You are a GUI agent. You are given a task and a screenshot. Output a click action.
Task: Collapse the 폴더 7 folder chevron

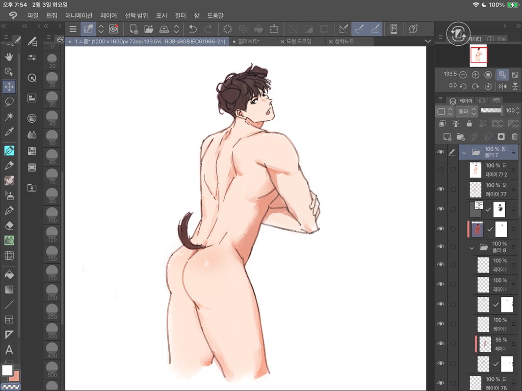click(x=464, y=153)
